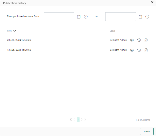
Task: Click the USER column header
Action: coord(112,31)
